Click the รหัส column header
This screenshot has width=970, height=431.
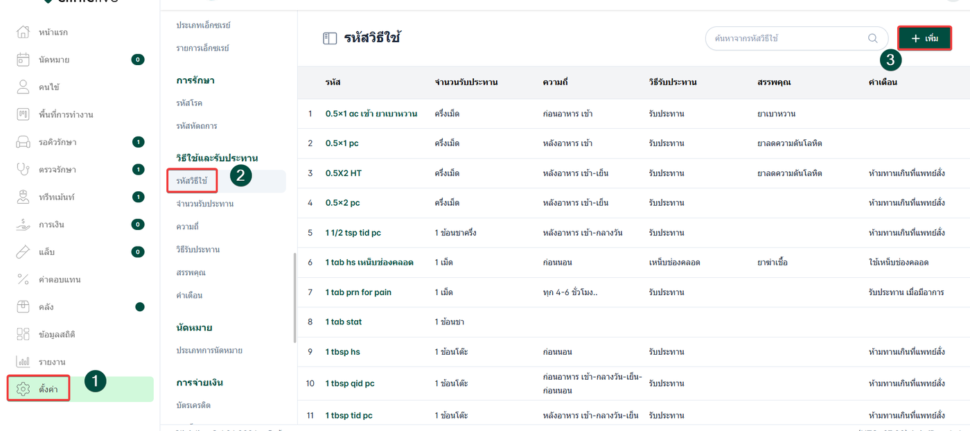(x=333, y=82)
